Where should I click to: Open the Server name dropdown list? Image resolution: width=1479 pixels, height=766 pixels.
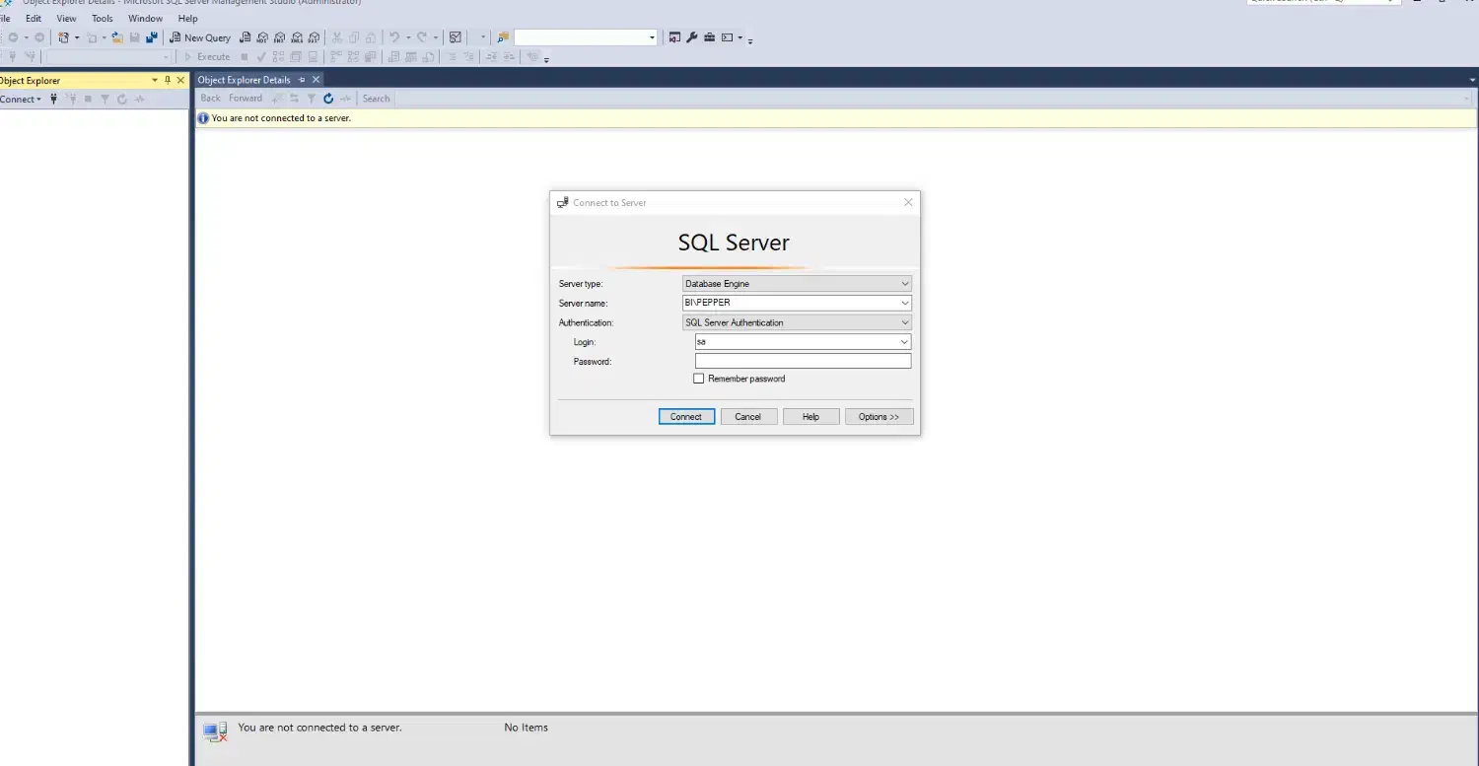(904, 303)
